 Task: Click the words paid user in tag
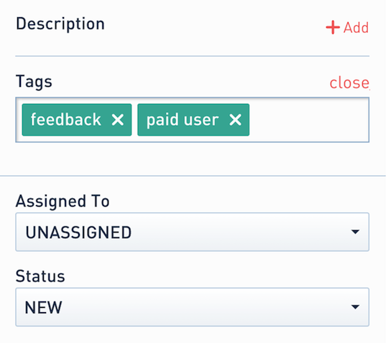click(183, 121)
